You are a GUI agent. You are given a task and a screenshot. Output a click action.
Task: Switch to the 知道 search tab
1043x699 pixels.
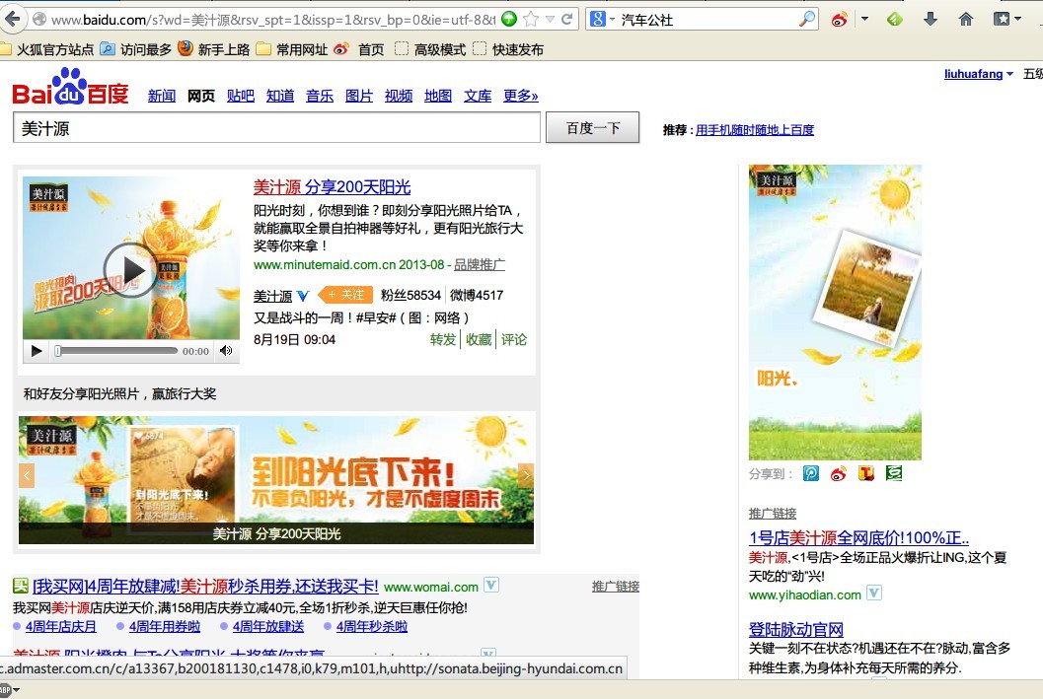(280, 96)
